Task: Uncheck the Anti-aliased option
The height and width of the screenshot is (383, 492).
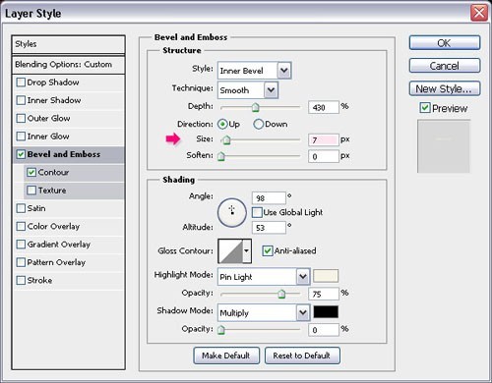Action: (x=268, y=251)
